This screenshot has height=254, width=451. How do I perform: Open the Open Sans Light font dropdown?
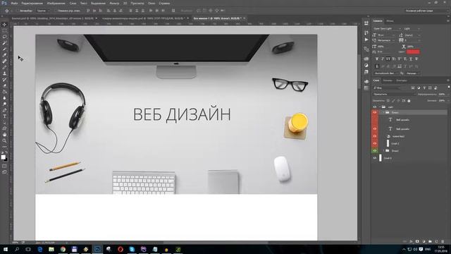pyautogui.click(x=387, y=28)
